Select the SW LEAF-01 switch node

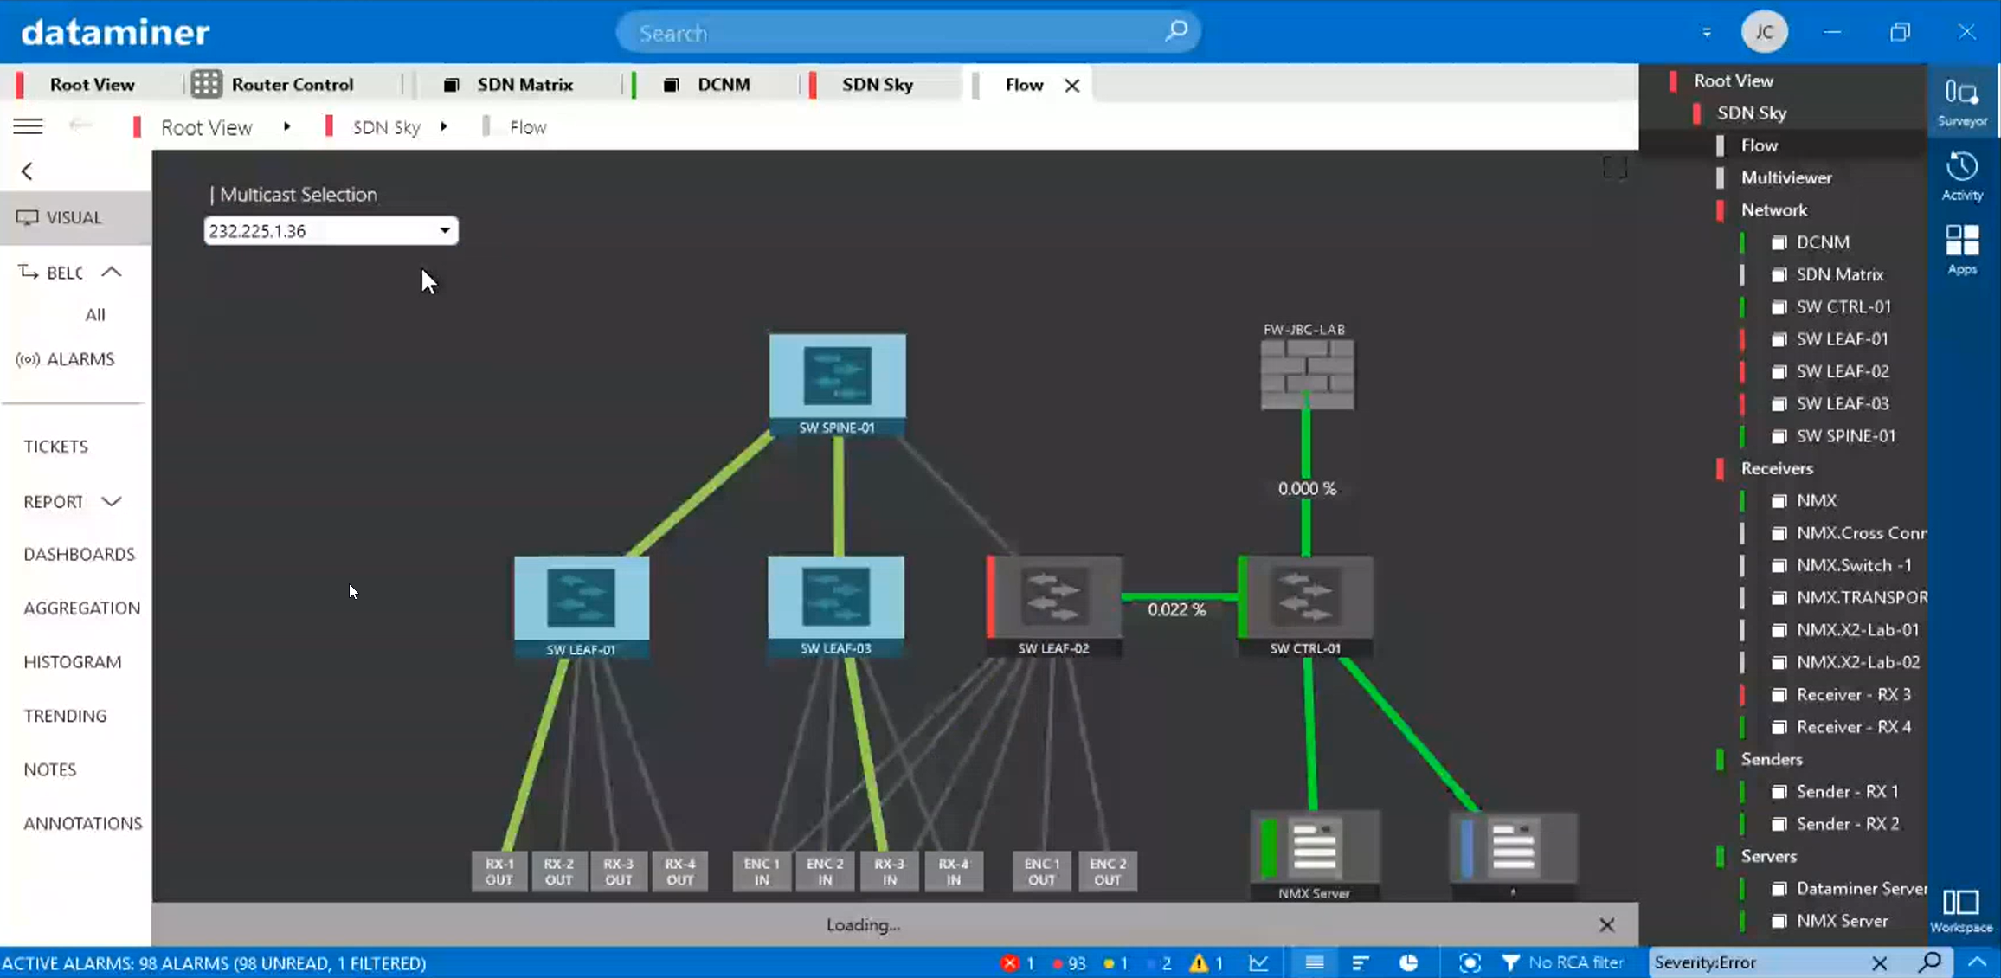[x=581, y=607]
